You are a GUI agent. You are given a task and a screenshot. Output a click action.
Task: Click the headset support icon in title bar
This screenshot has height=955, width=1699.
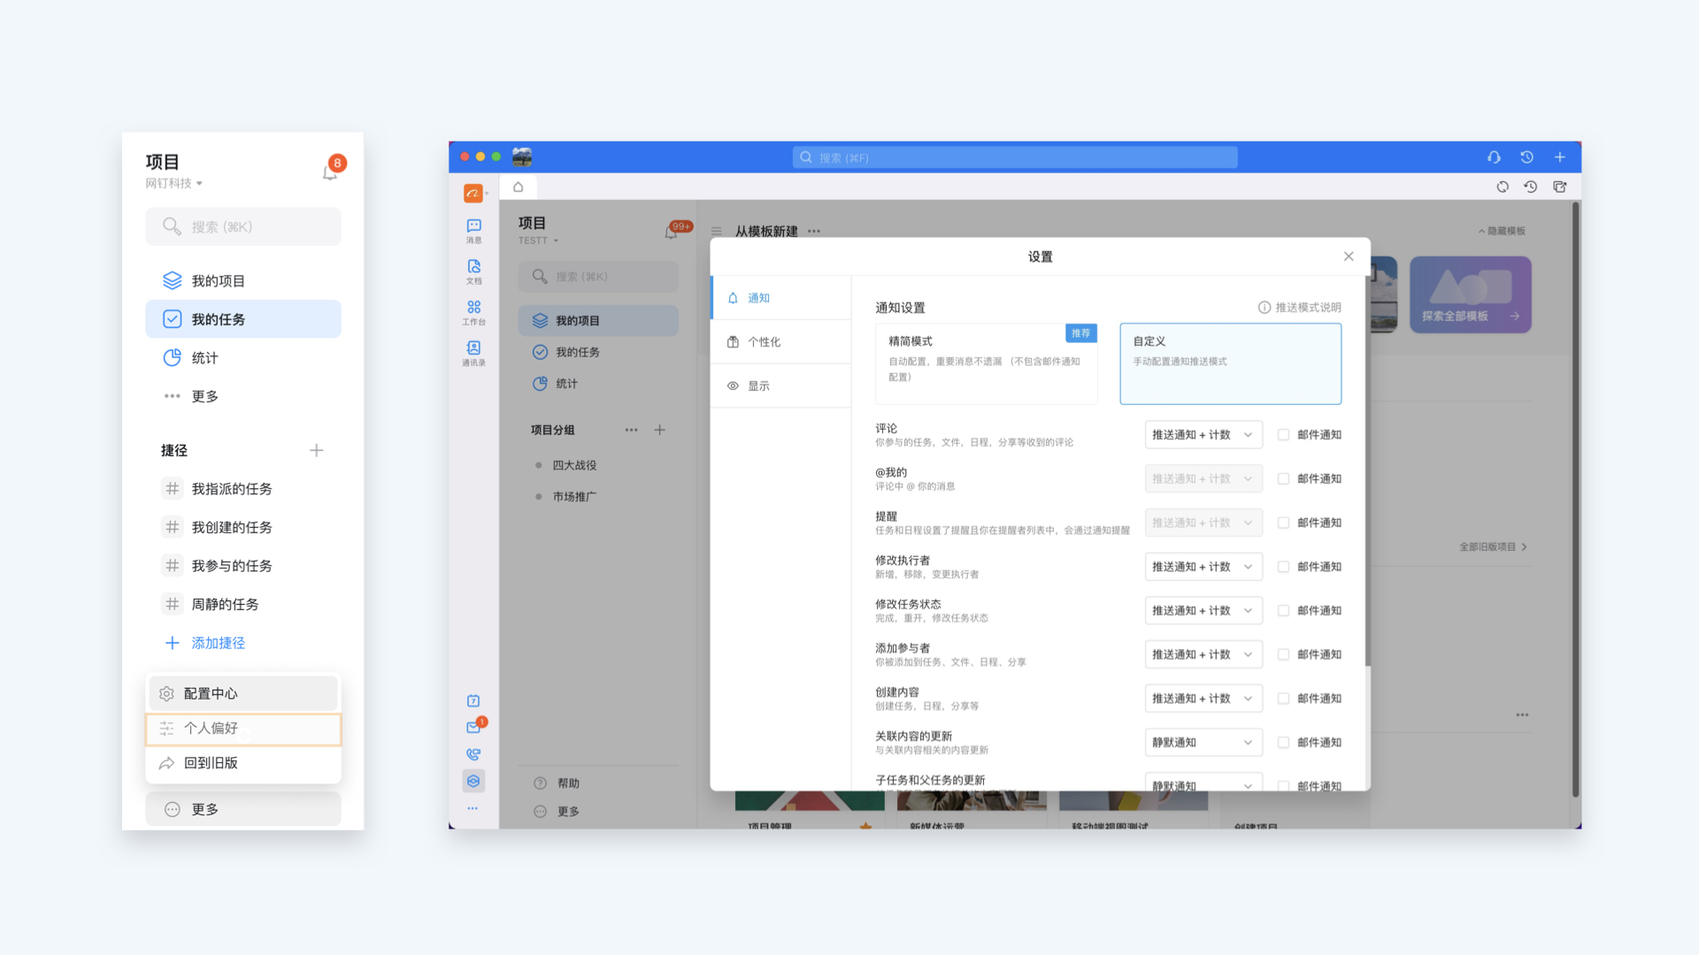1494,157
